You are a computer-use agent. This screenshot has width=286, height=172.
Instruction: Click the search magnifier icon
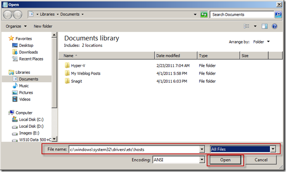point(278,15)
